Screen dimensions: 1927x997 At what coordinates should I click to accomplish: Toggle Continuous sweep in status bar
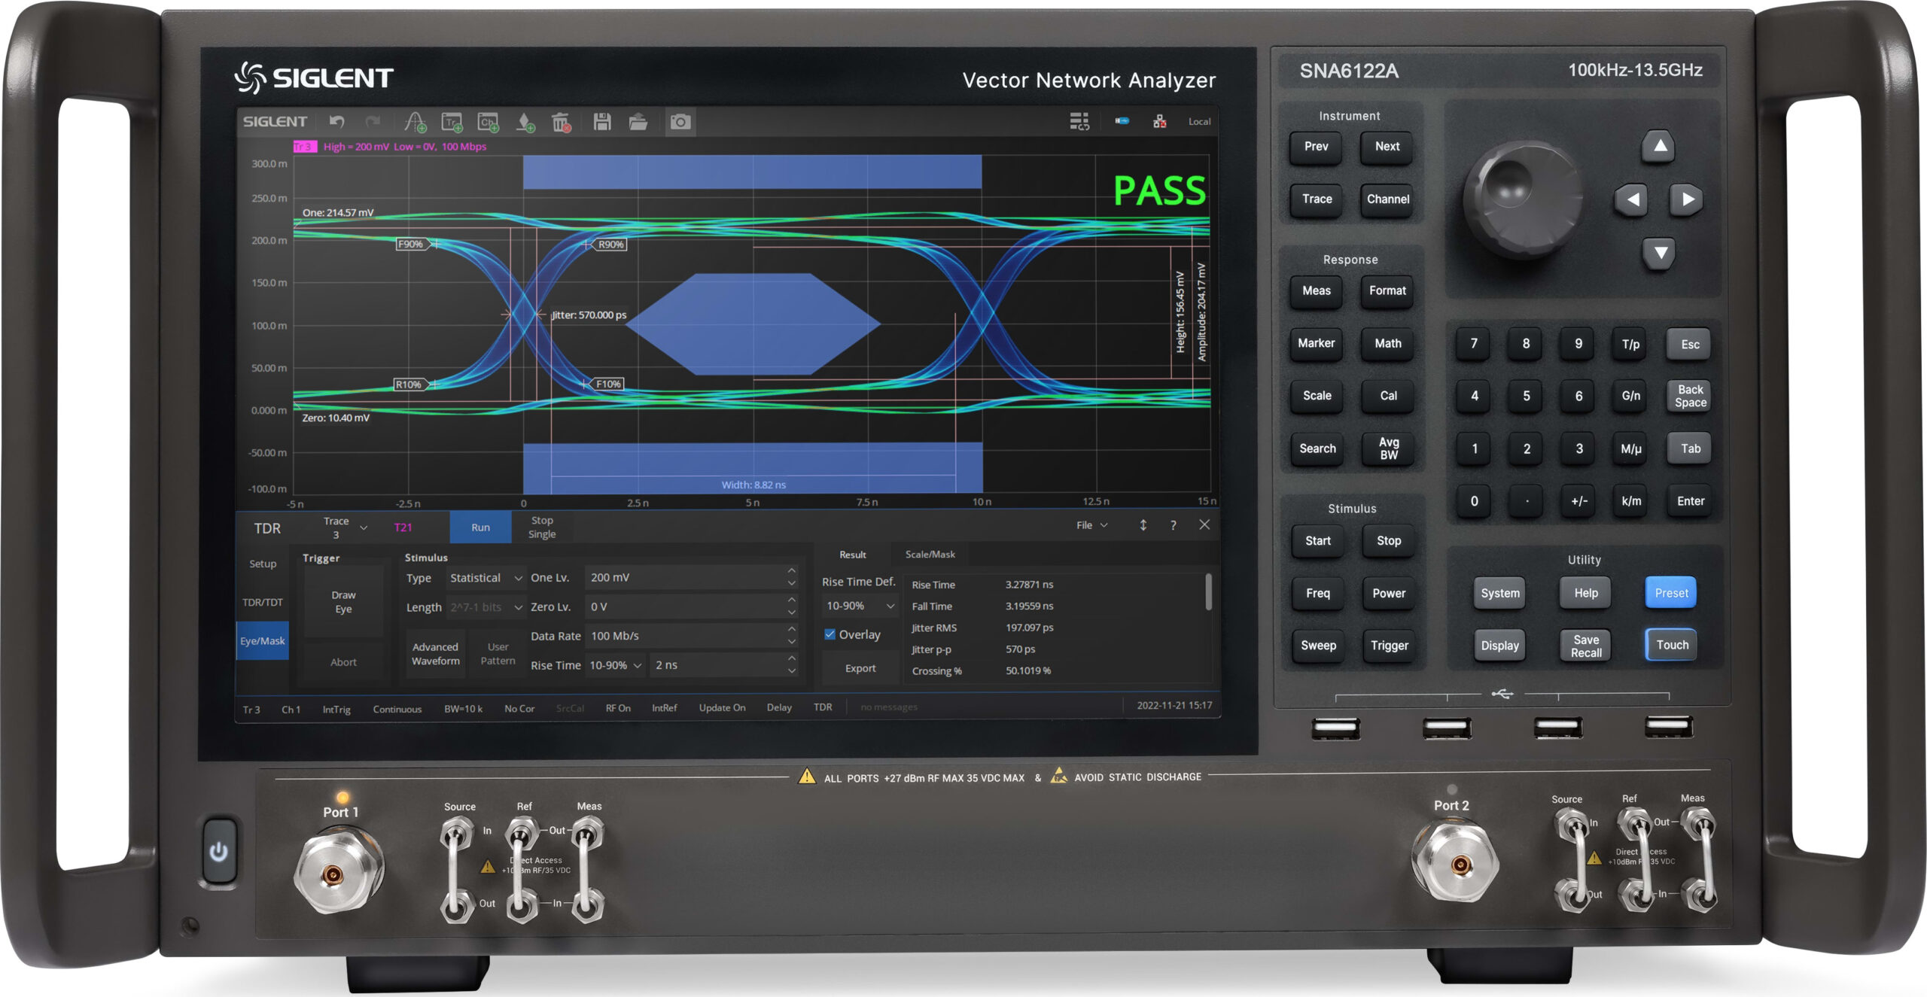point(397,709)
